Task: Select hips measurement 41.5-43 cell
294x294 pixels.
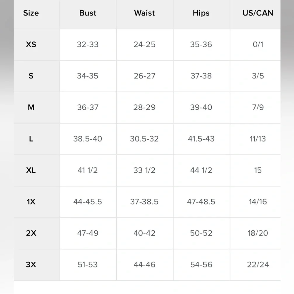Action: (201, 139)
